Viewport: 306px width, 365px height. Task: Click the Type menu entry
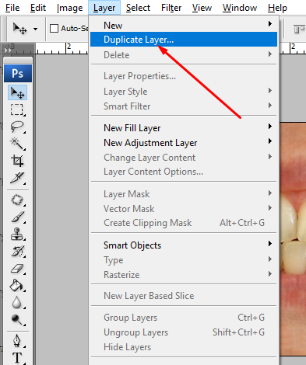184,260
